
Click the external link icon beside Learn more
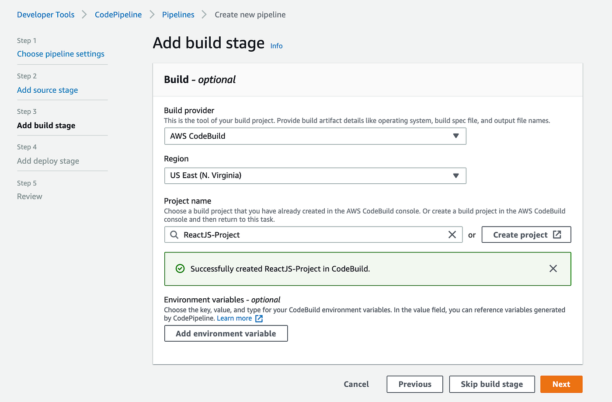[259, 318]
